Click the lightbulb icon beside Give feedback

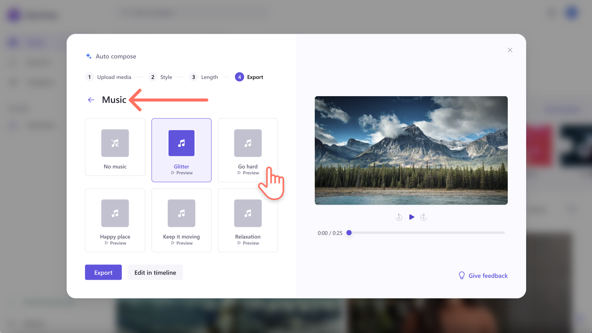(x=461, y=275)
